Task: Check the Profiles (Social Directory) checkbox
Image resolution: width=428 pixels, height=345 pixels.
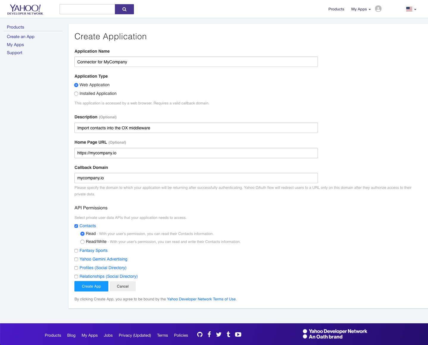Action: coord(76,268)
